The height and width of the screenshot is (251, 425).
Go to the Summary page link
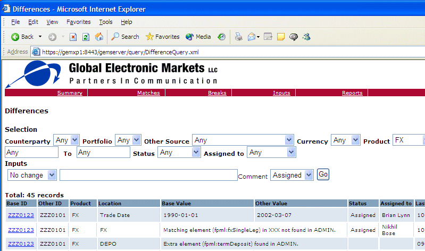point(70,93)
